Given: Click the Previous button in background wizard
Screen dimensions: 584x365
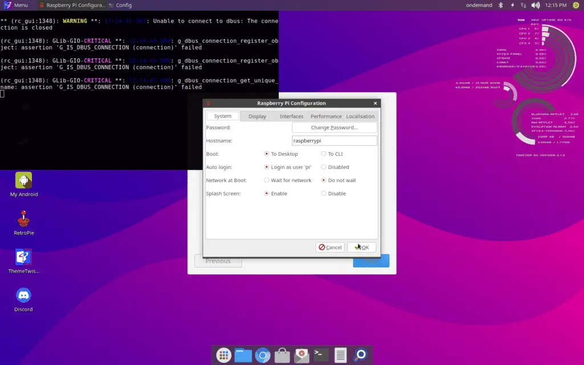Looking at the screenshot, I should [x=218, y=261].
